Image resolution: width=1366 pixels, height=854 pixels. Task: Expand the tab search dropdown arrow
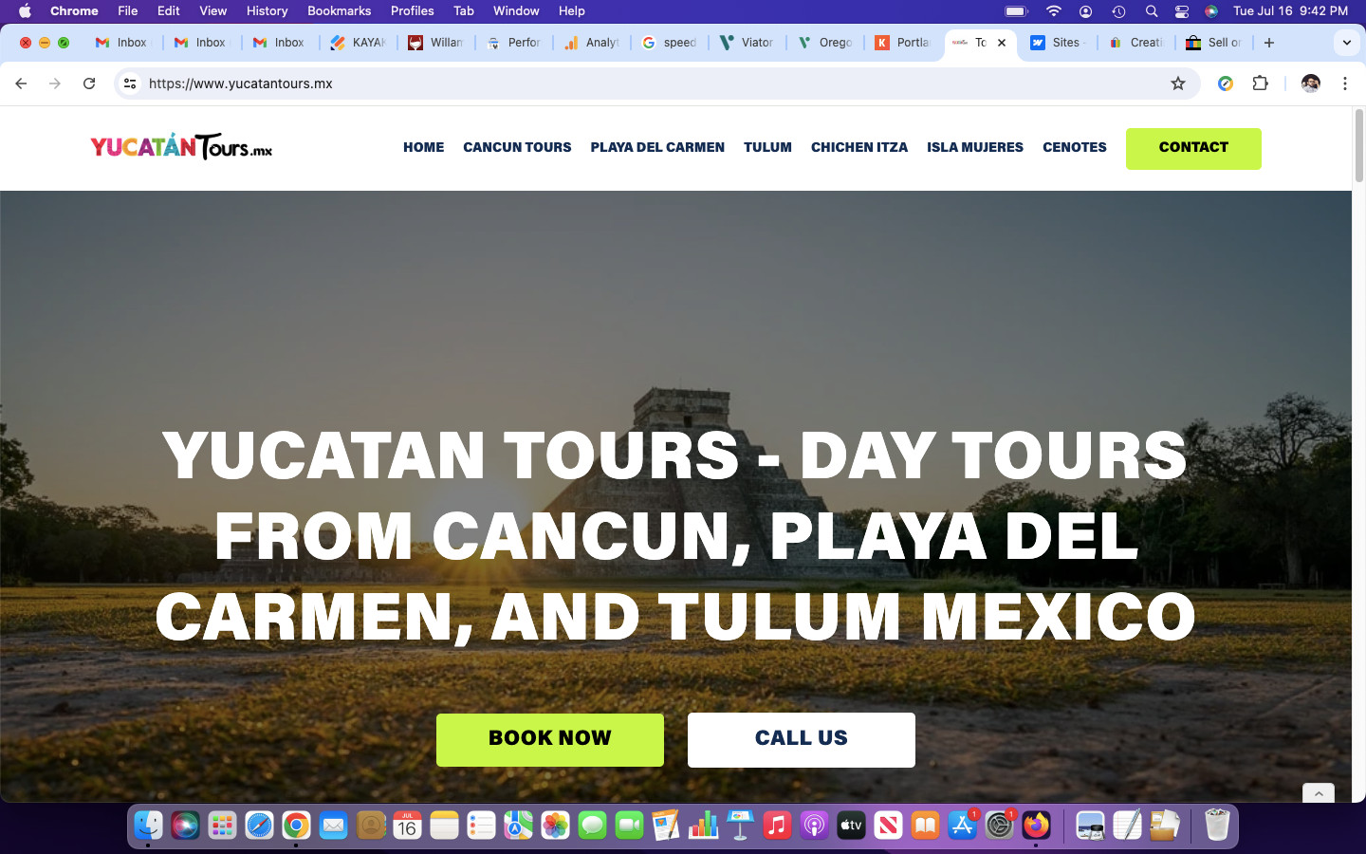(1347, 43)
